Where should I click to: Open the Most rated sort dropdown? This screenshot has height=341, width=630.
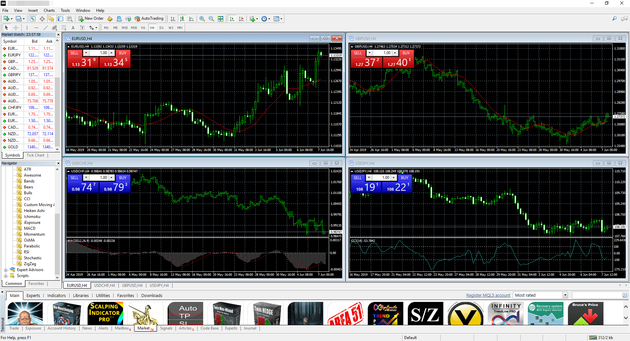pos(564,295)
